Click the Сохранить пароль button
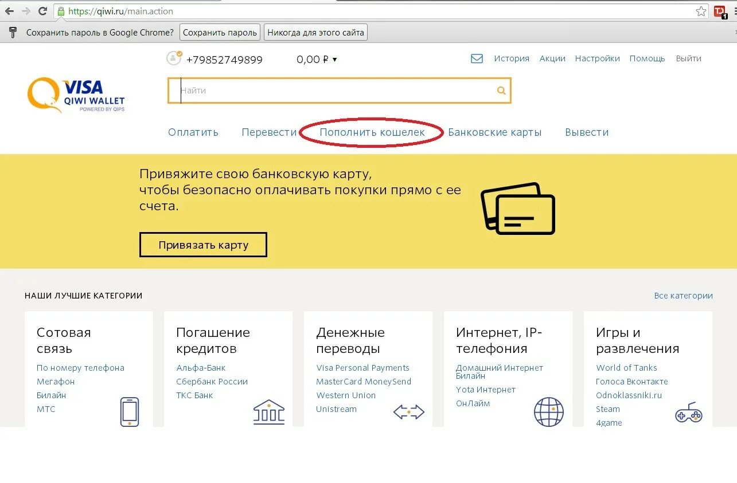737x483 pixels. tap(220, 33)
